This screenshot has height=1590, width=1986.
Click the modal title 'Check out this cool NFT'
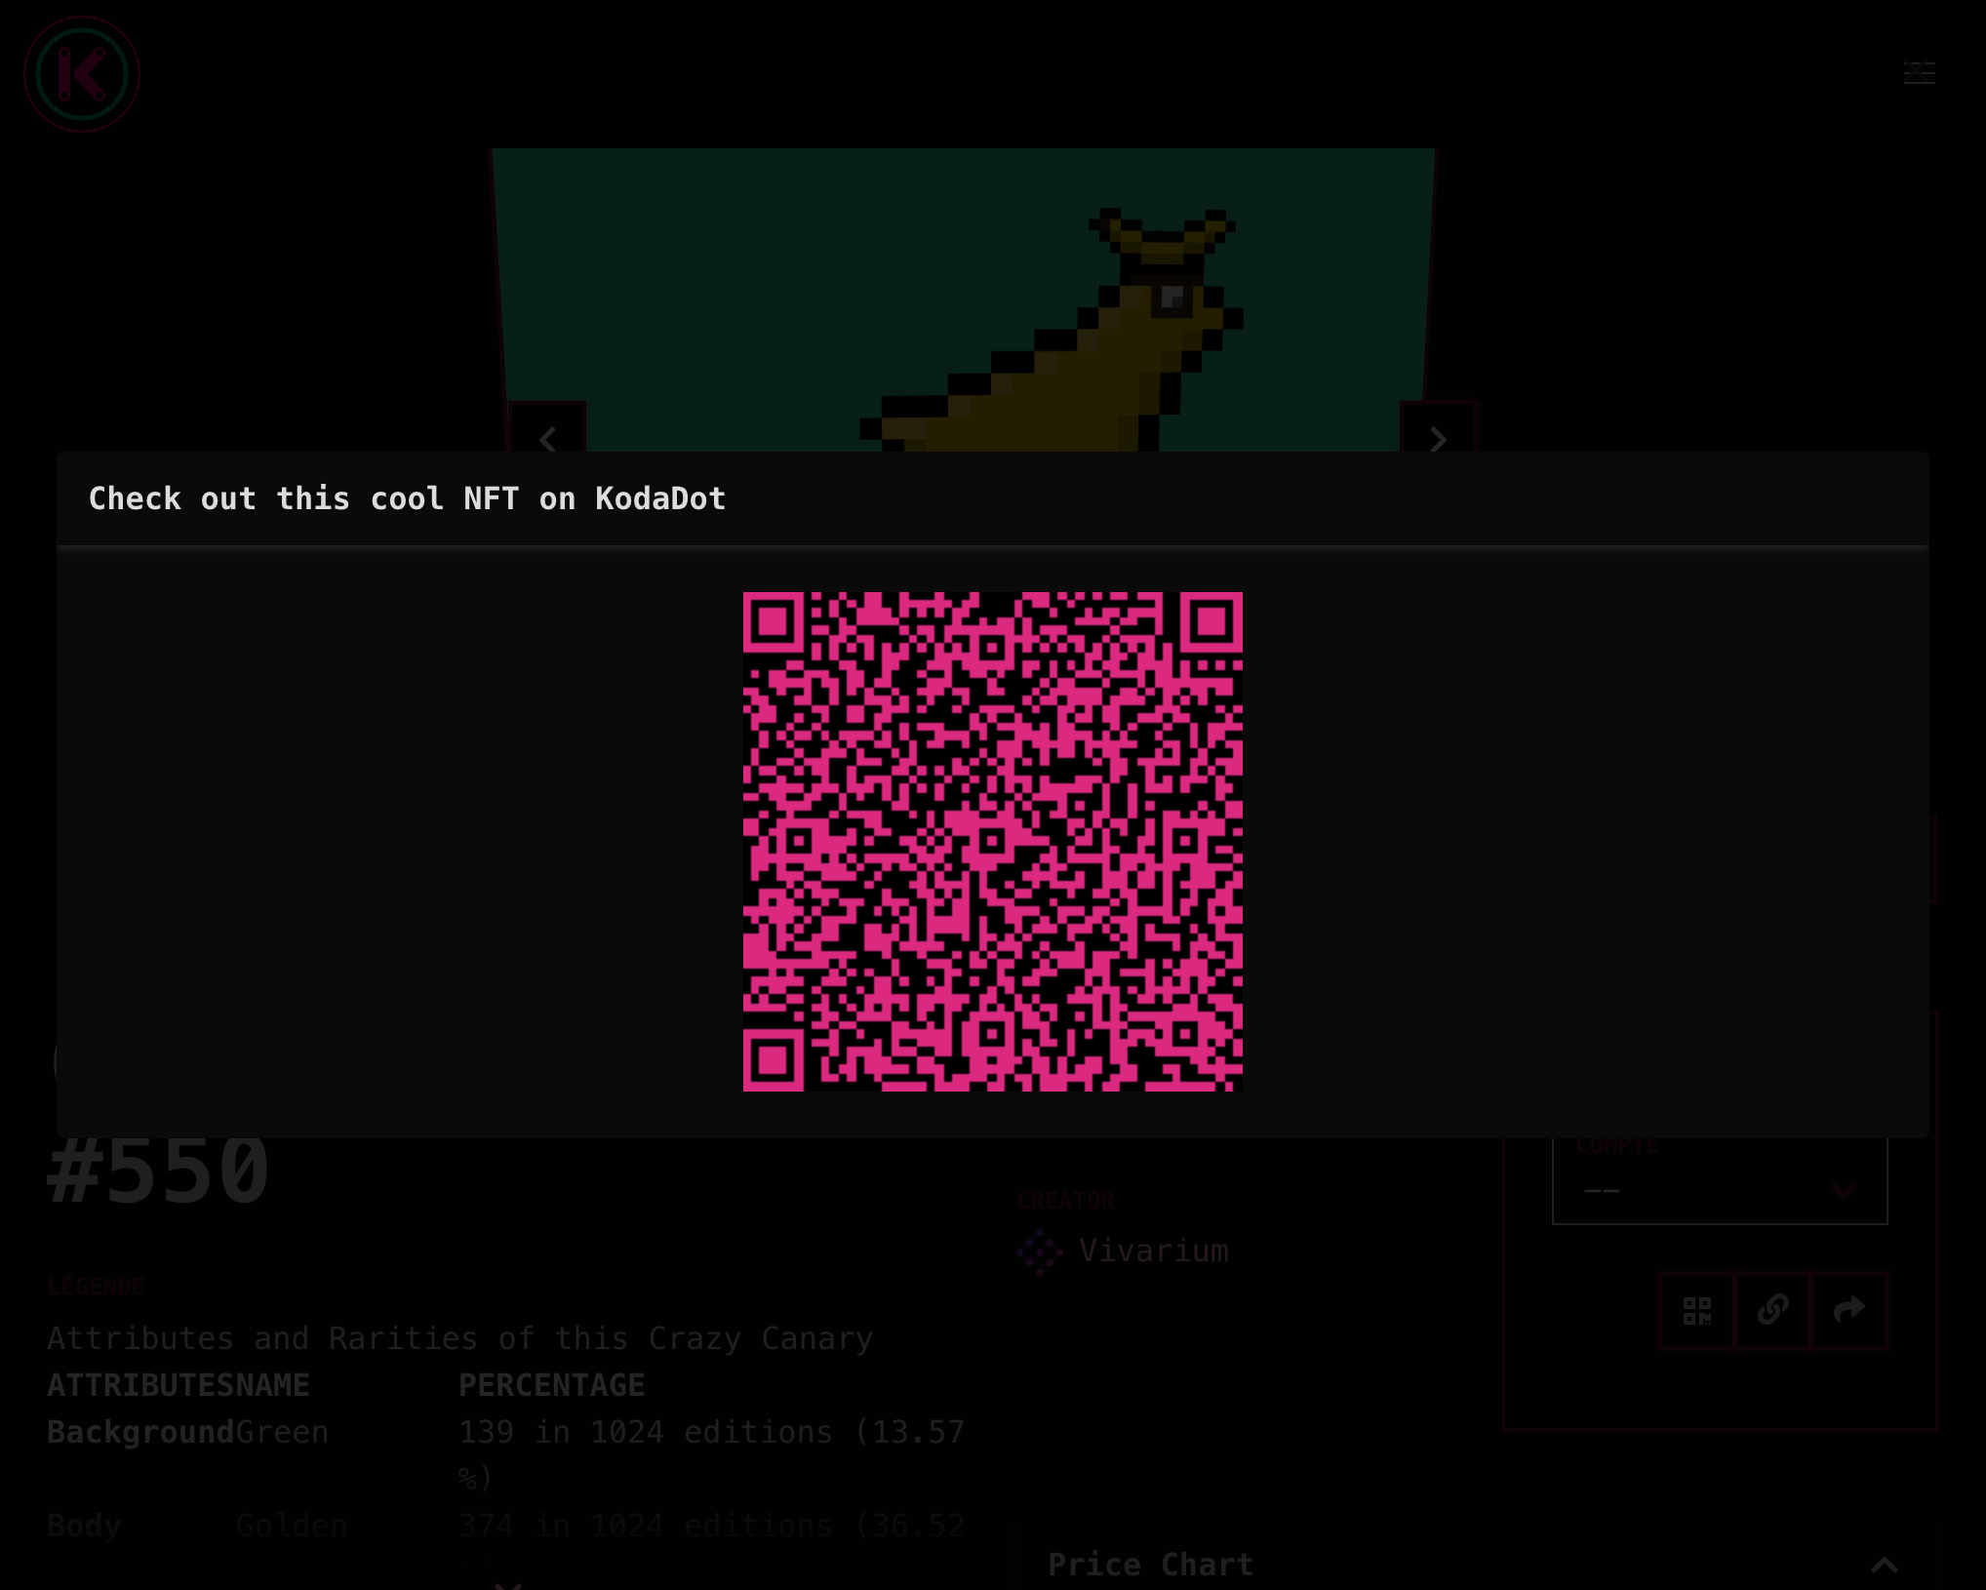point(407,498)
